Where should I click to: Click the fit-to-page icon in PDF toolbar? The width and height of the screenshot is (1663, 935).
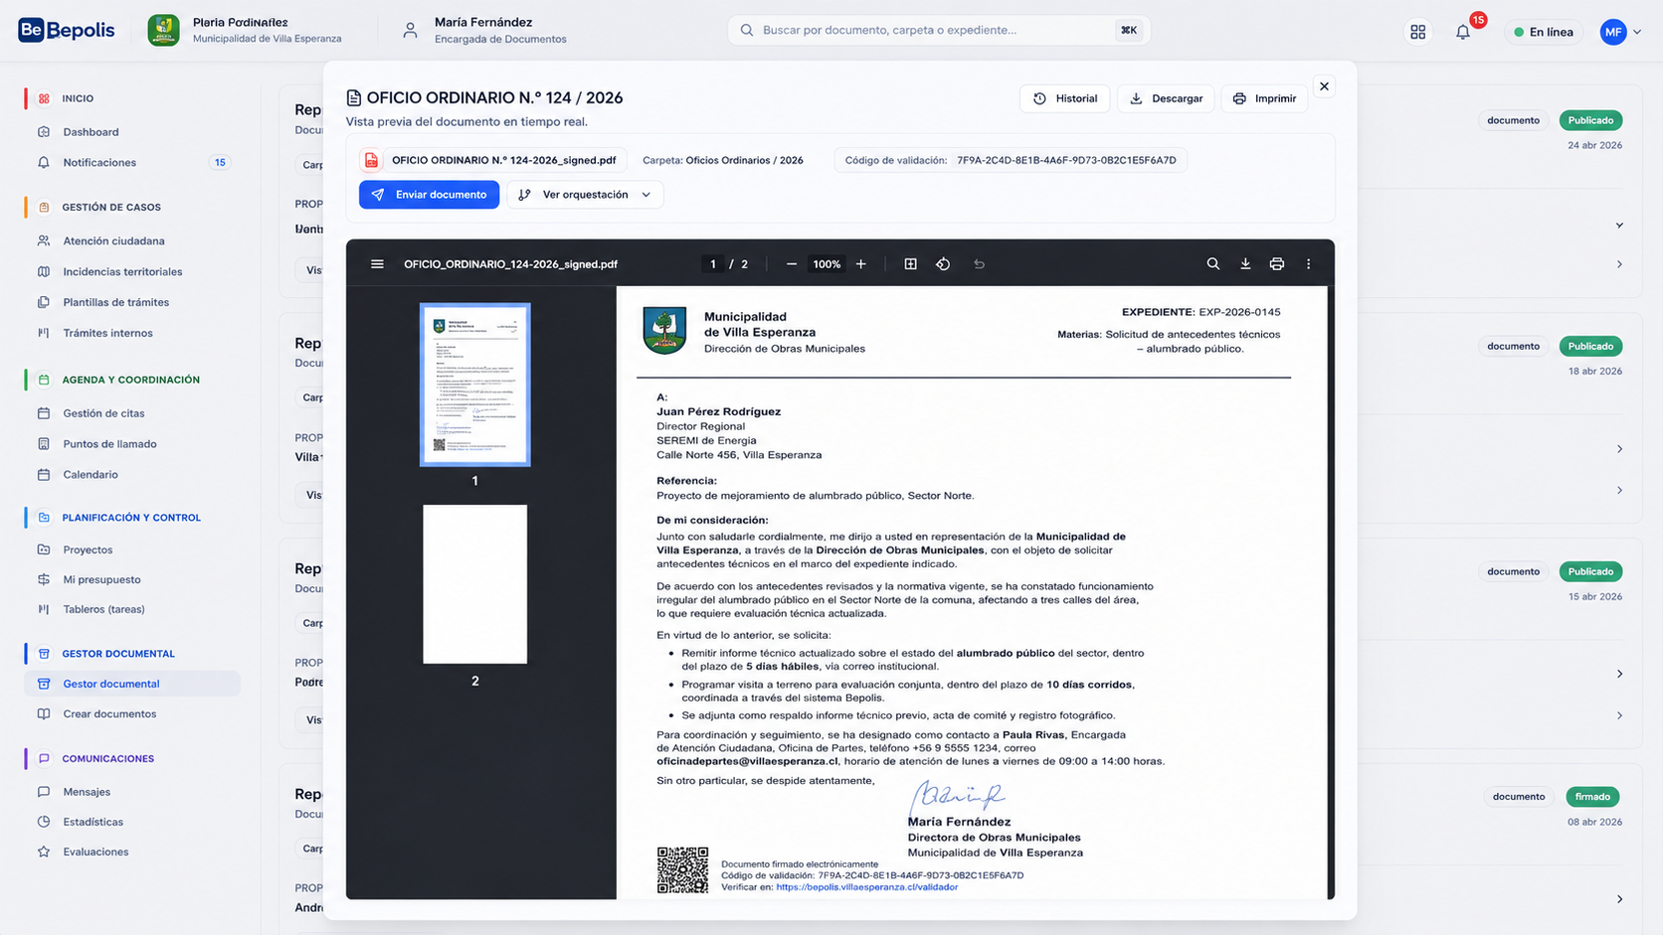[x=910, y=264]
